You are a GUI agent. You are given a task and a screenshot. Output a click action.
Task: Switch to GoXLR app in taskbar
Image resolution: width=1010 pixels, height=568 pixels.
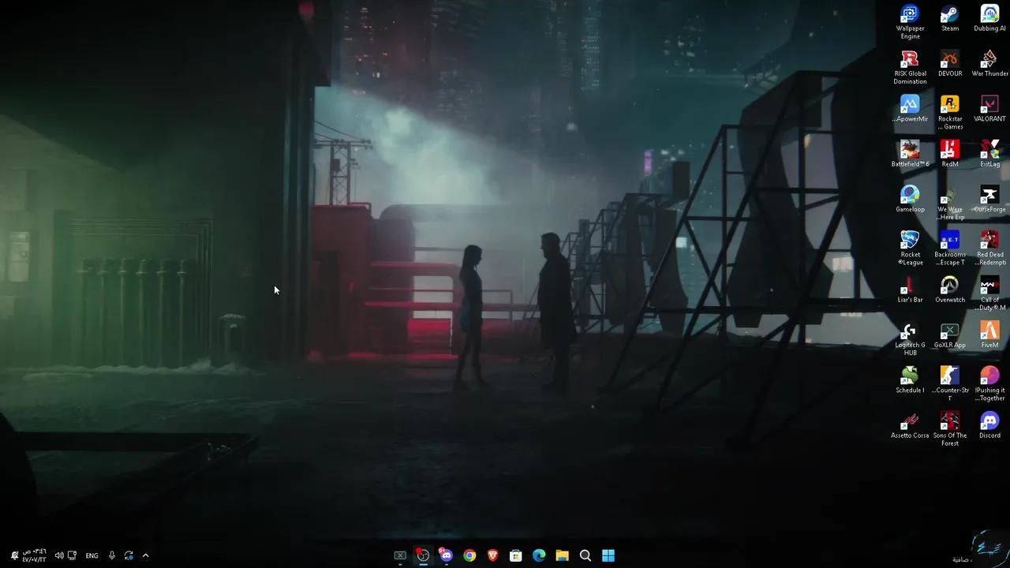(400, 555)
